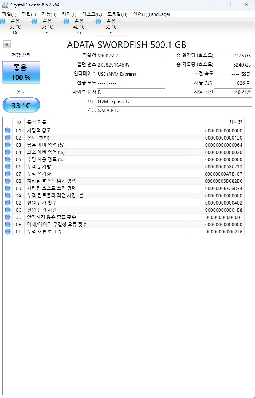Click status icon for 06 누적 읽기량
255x398 pixels.
pos(8,166)
